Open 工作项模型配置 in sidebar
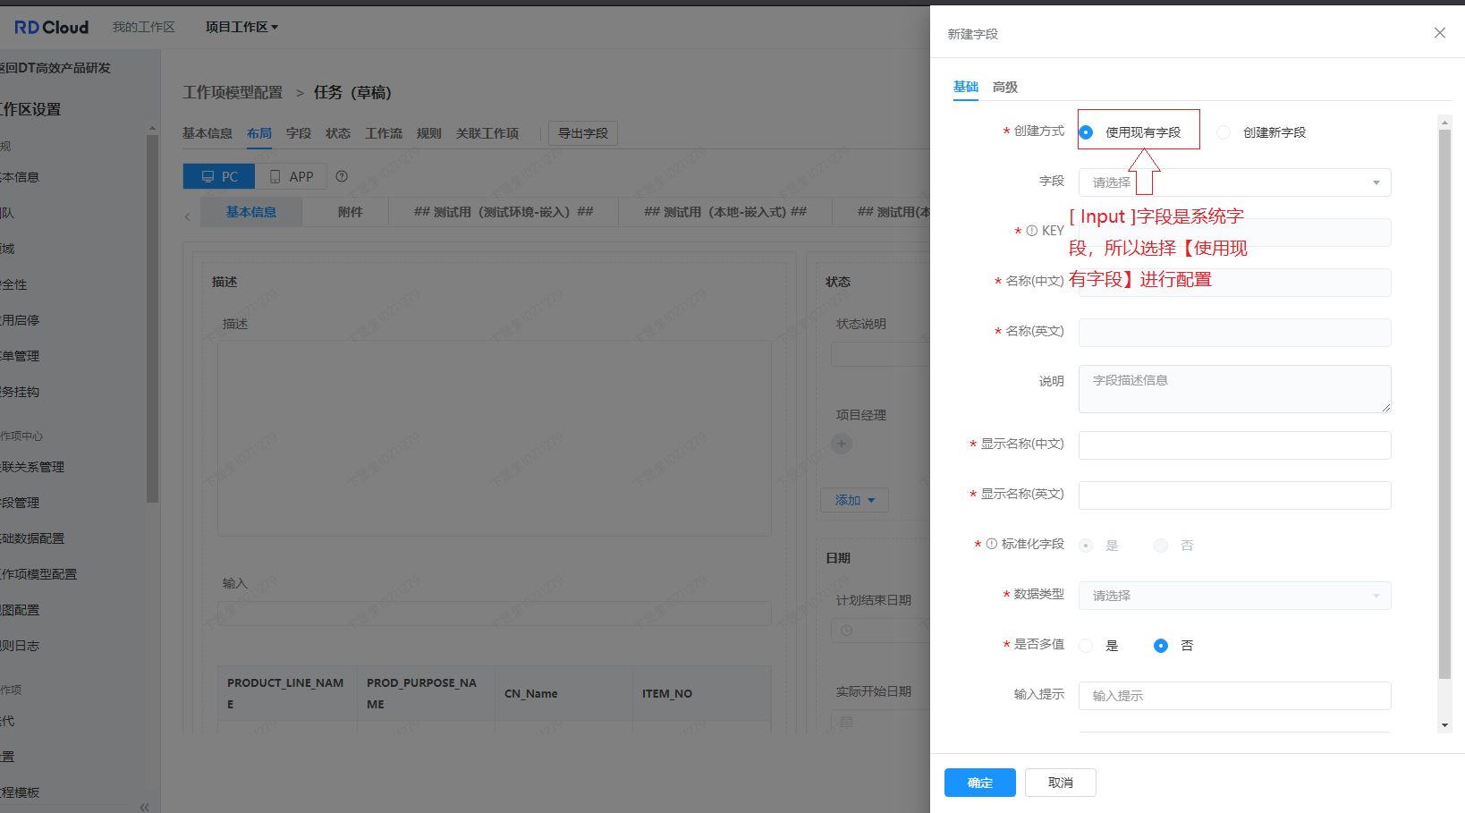1465x813 pixels. pyautogui.click(x=38, y=574)
